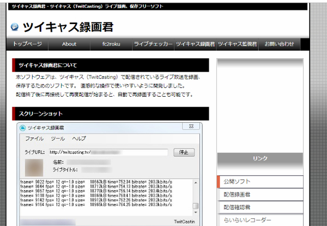
Task: Open the トップページ navigation tab
Action: pos(27,44)
